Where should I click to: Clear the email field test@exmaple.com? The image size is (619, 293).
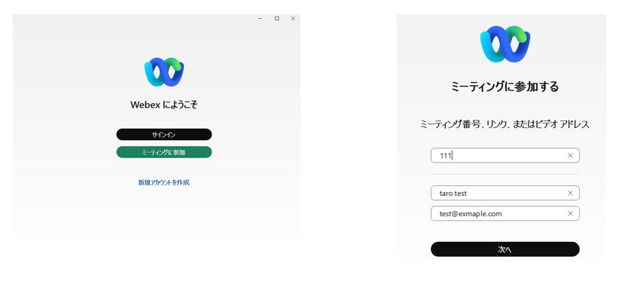click(x=570, y=214)
